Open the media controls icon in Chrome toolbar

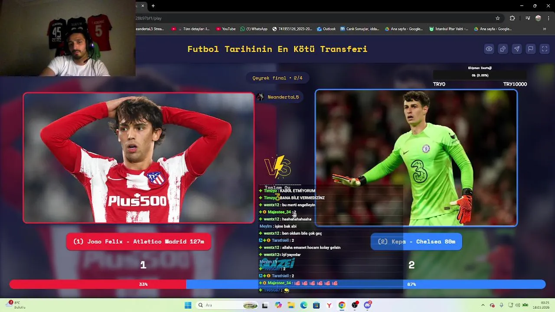coord(527,18)
